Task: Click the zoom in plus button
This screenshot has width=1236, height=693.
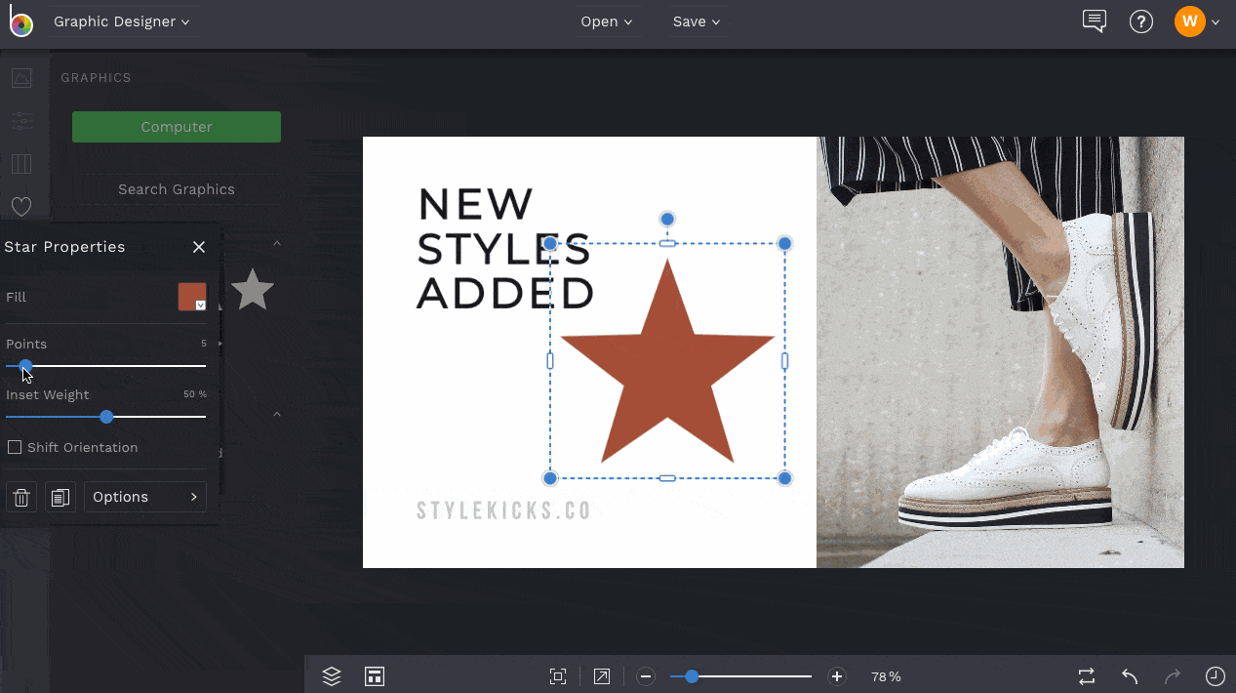Action: pos(836,676)
